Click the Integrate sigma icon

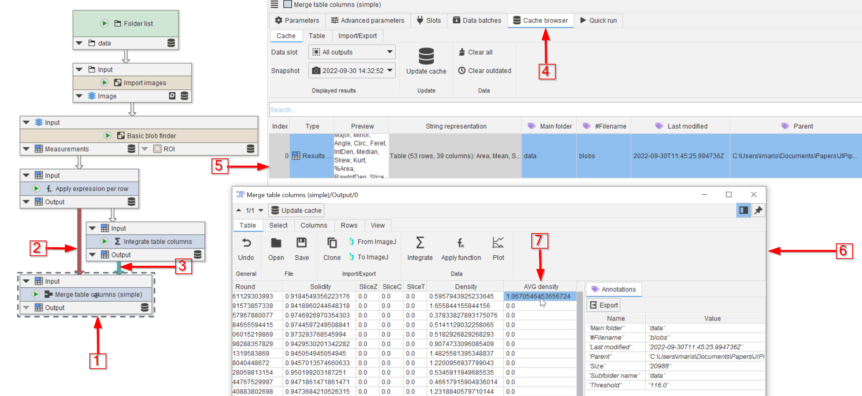[x=420, y=243]
